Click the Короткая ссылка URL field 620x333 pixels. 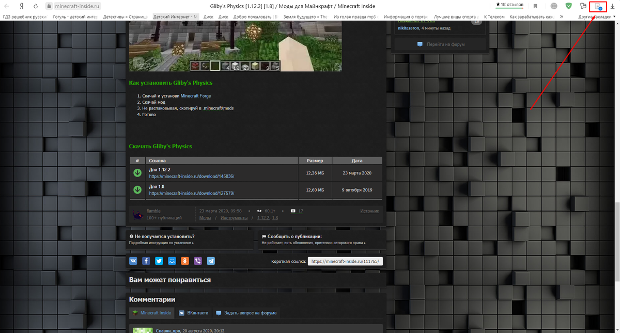click(345, 261)
